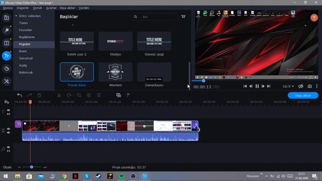Select the Zamanlayıcı title thumbnail
Screen dimensions: 322x181
154,72
